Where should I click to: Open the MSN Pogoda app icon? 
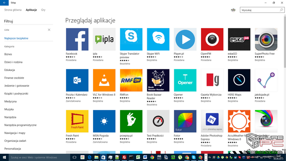104,121
